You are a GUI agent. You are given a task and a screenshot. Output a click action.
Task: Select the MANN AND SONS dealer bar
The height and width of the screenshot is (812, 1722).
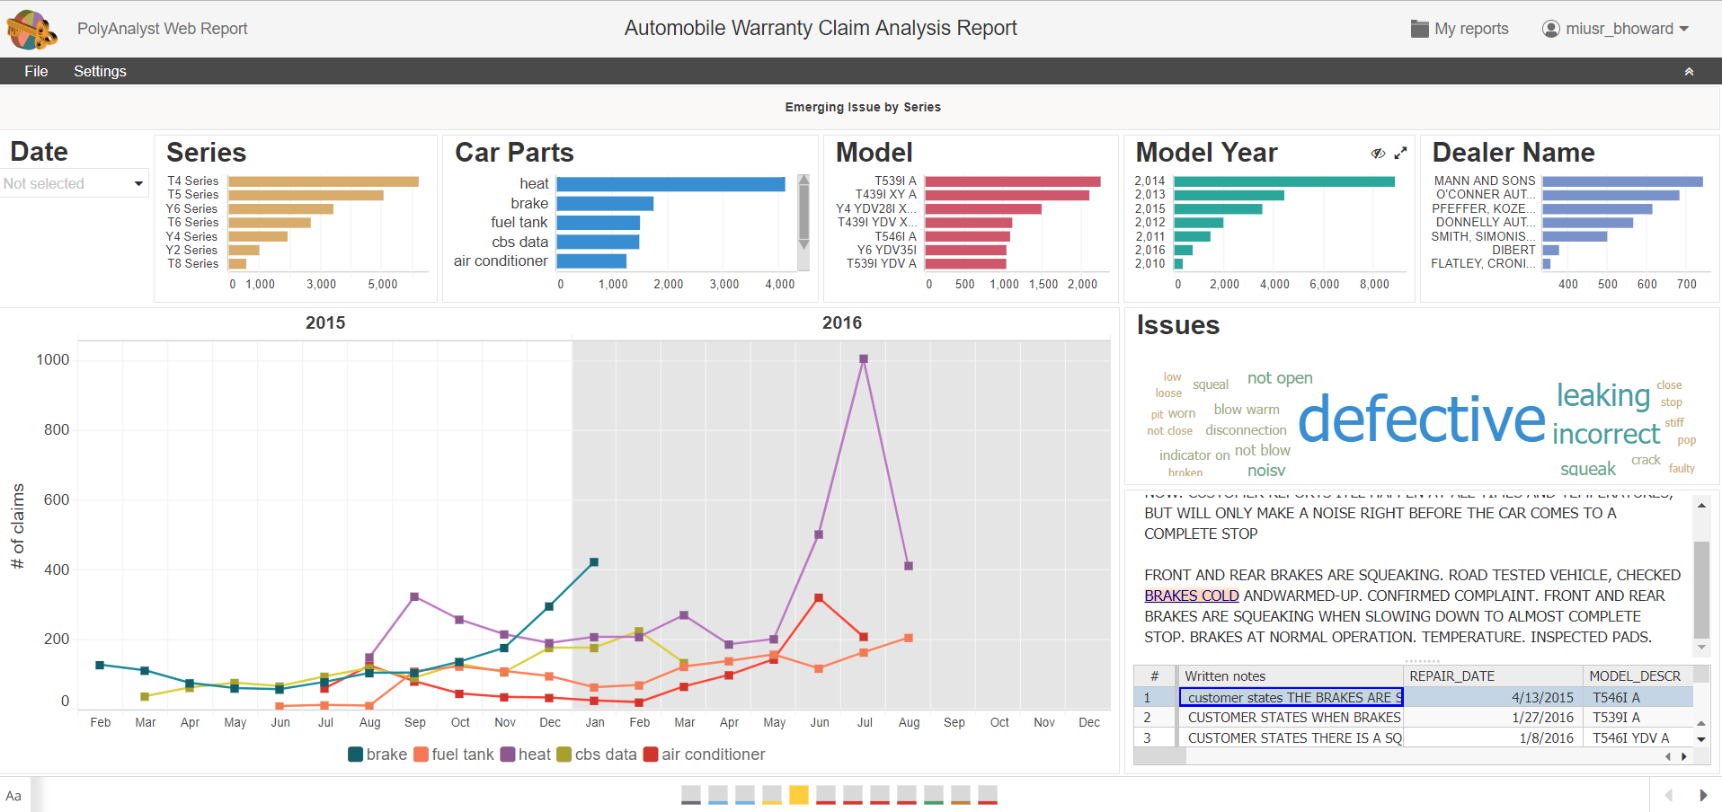click(x=1622, y=181)
